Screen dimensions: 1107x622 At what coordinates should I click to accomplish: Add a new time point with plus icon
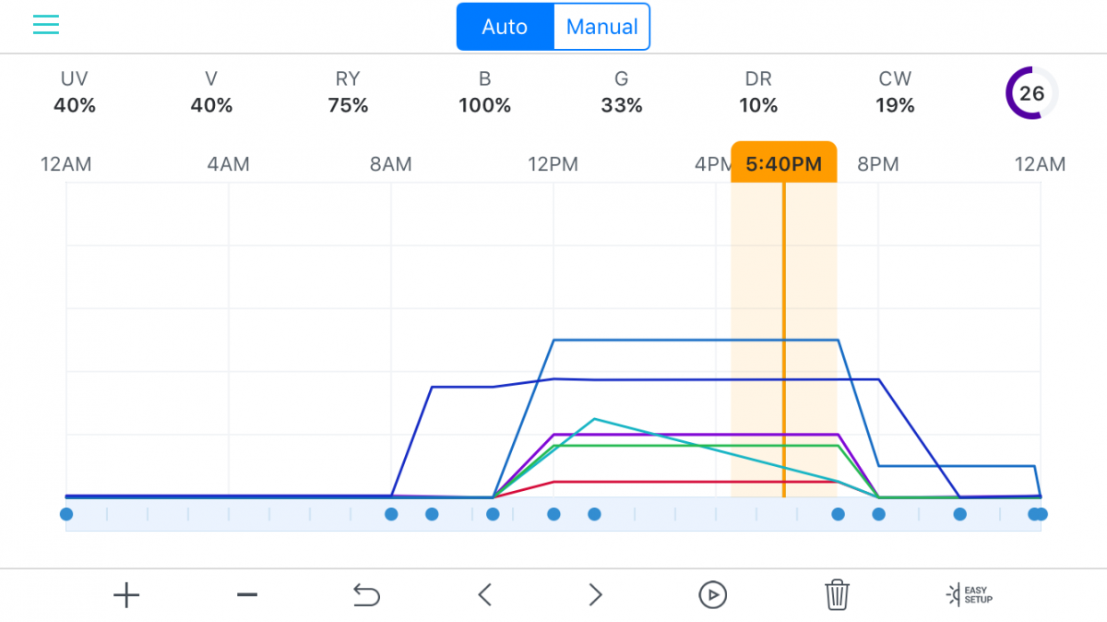[x=126, y=595]
